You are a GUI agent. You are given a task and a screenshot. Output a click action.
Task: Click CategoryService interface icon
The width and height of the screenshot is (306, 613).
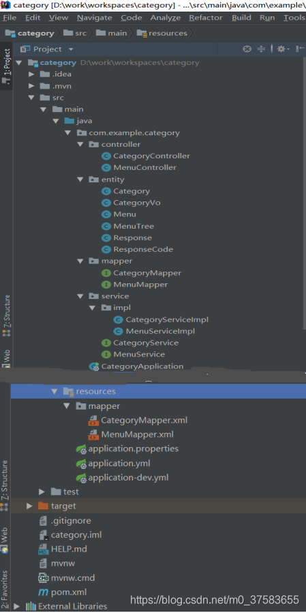click(x=106, y=343)
